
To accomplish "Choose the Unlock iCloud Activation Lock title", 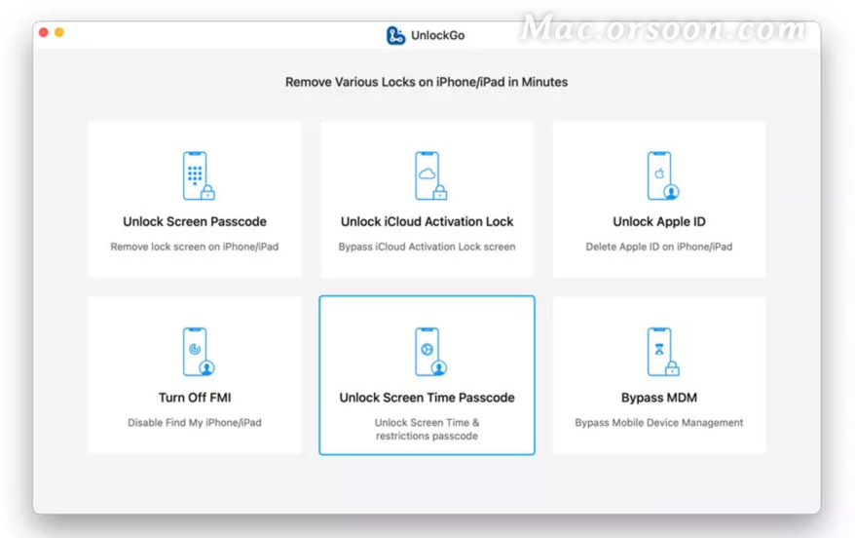I will [427, 221].
